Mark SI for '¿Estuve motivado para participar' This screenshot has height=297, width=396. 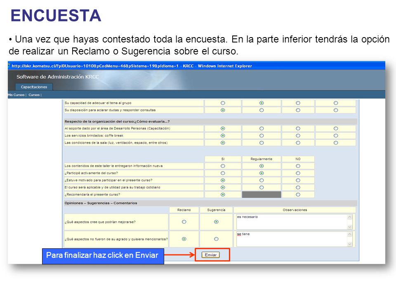coord(223,180)
